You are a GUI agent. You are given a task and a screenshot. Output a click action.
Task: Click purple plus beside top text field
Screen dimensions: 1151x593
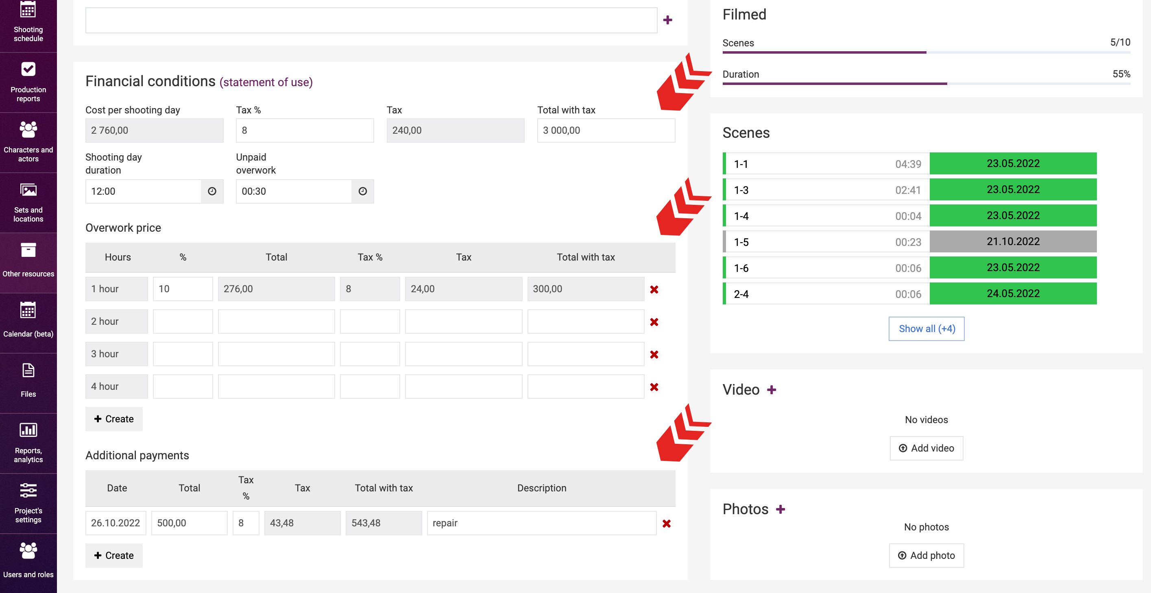(x=667, y=20)
